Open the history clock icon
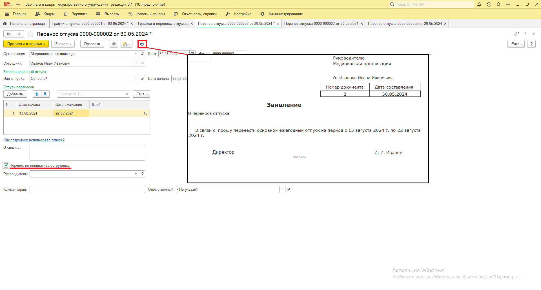This screenshot has height=290, width=541. point(489,5)
